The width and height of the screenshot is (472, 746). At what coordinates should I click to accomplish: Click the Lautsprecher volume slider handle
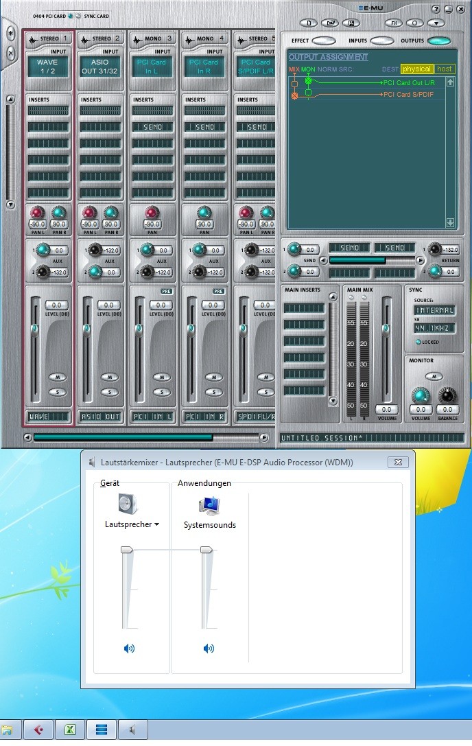tap(126, 550)
